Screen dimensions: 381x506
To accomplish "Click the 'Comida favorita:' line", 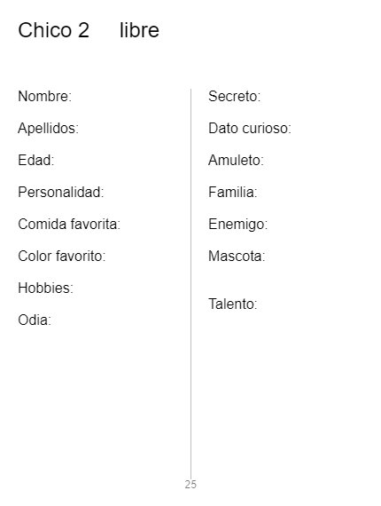I will (69, 224).
